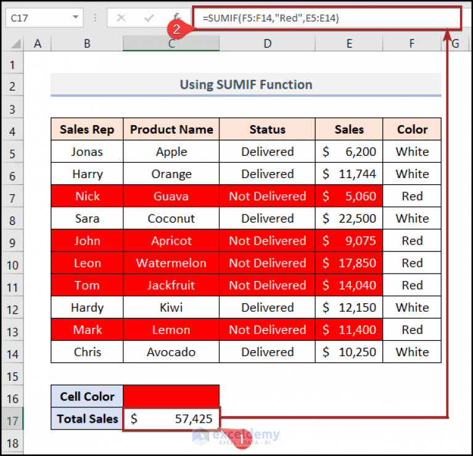Click the 'Product Name' header cell
Screen dimensions: 473x456
click(171, 129)
